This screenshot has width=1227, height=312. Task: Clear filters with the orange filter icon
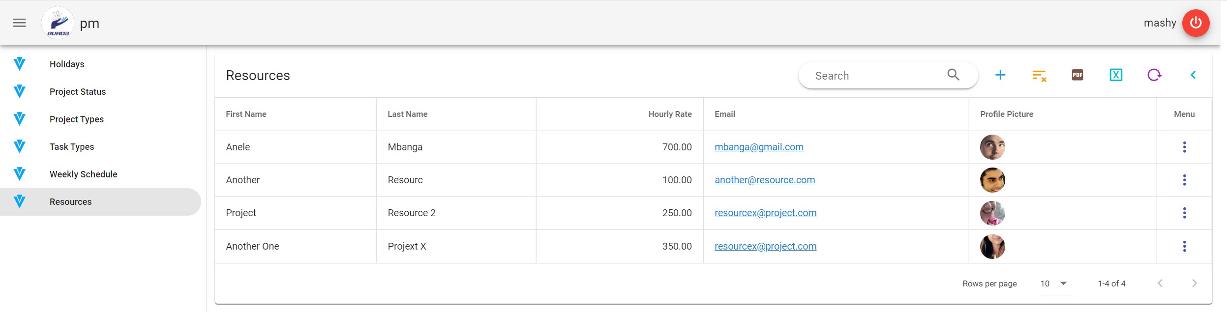(x=1039, y=75)
